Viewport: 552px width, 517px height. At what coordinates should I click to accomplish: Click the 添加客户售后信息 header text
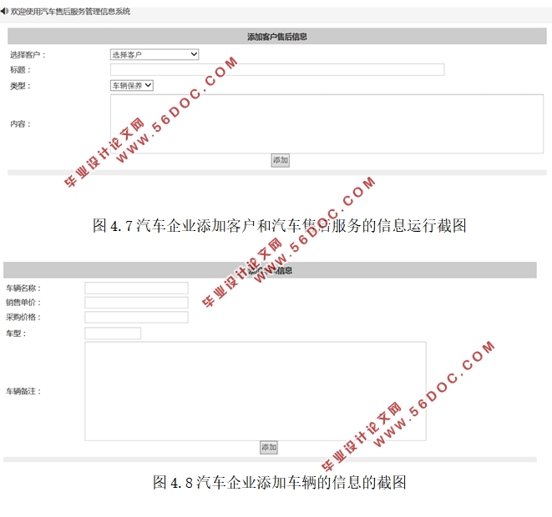click(277, 37)
